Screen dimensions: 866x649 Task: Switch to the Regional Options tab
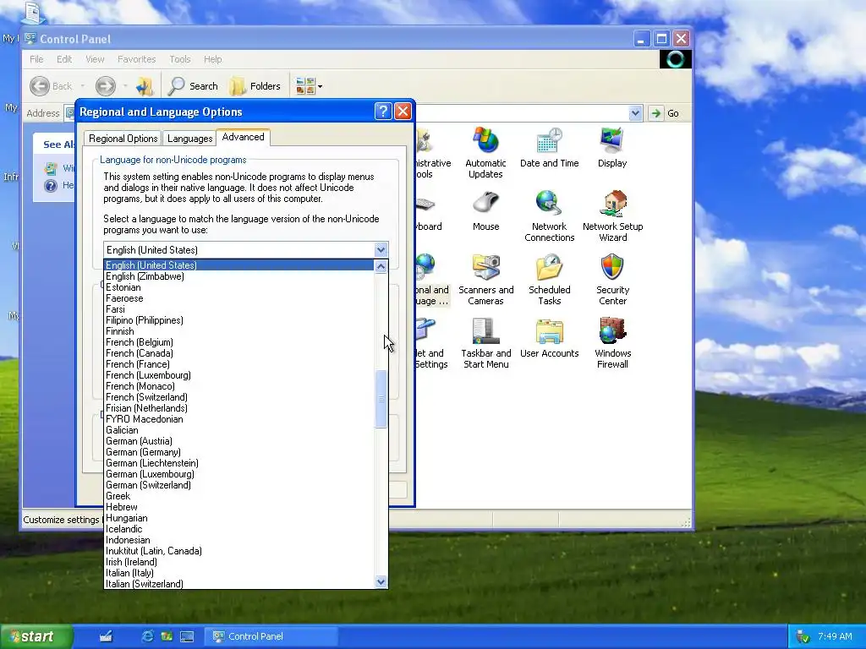pyautogui.click(x=123, y=139)
